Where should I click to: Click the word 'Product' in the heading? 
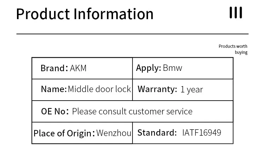(42, 14)
